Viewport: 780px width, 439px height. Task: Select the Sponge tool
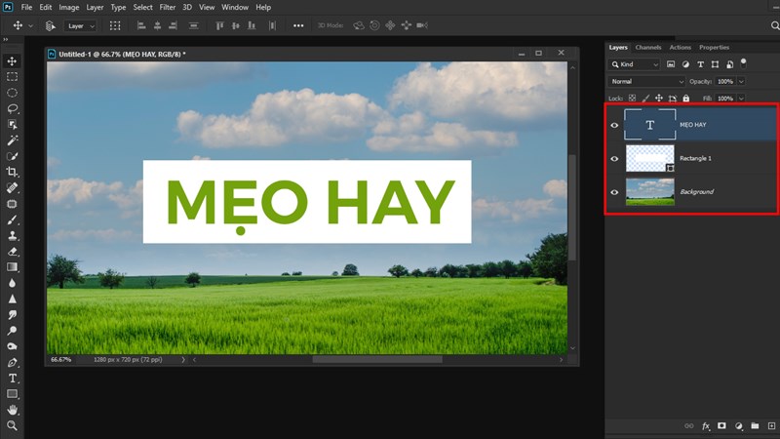click(x=12, y=346)
